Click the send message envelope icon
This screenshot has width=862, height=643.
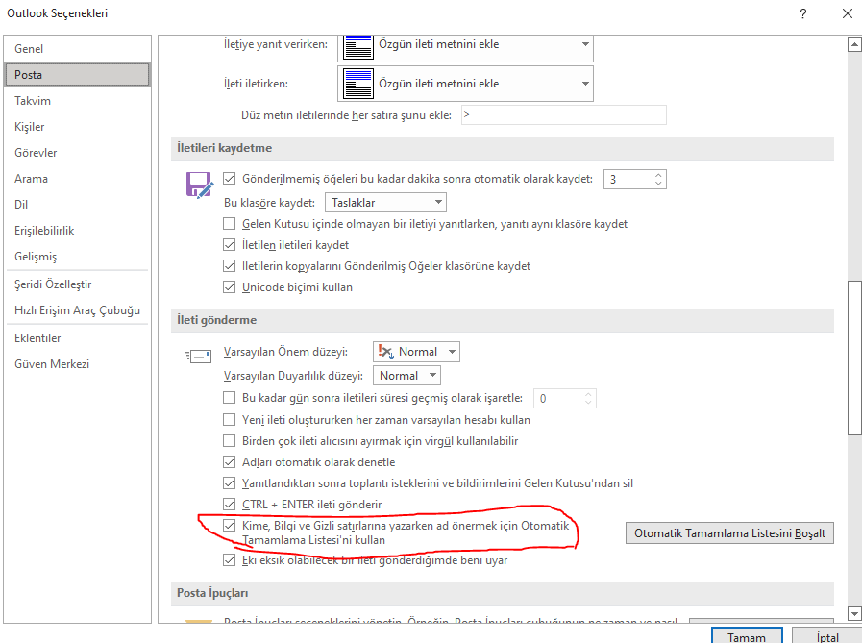(x=199, y=357)
